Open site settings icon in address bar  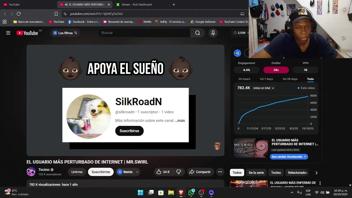65,14
